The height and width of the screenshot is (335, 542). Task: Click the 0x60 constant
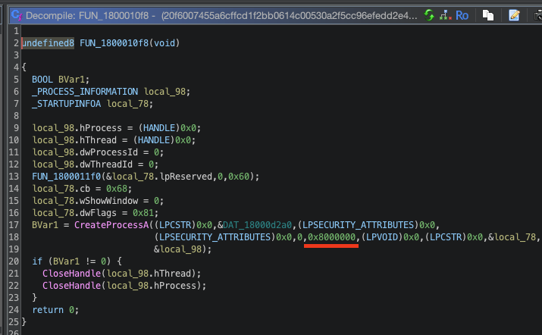click(239, 177)
